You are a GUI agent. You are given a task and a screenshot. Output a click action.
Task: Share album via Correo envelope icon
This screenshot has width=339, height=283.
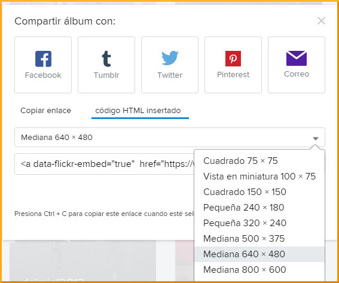297,58
